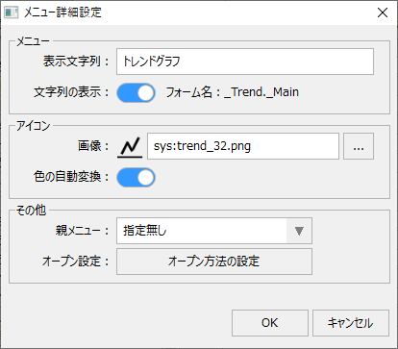Click the sys:trend_32.png image path field
The height and width of the screenshot is (349, 398).
click(x=243, y=146)
